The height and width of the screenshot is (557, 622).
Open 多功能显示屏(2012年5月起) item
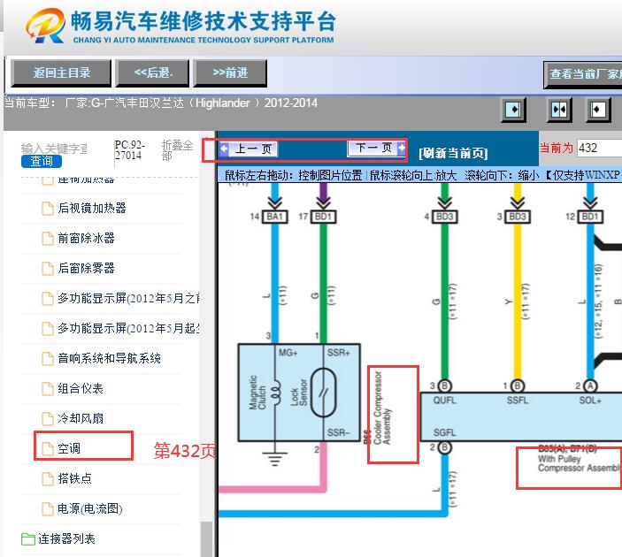coord(128,328)
